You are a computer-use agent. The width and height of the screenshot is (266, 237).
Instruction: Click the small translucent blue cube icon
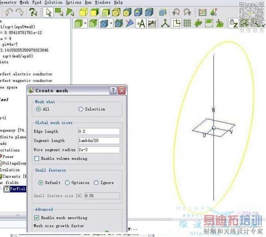pos(163,13)
